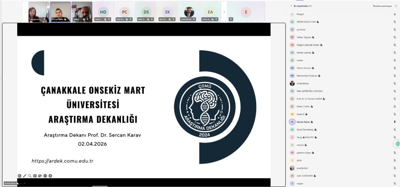Viewport: 400px width, 187px height.
Task: Toggle mic for Mehmethan Erduran
Action: (394, 76)
